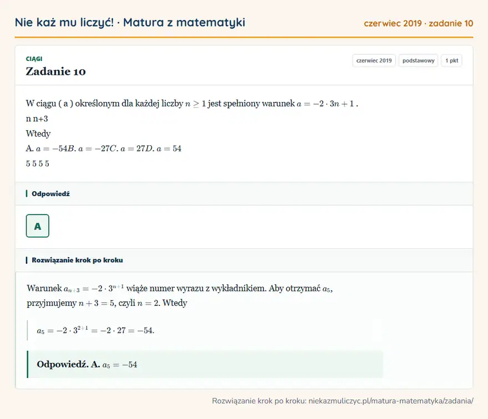Click the site title 'Nie każ mu liczyć!'
Image resolution: width=488 pixels, height=419 pixels.
[x=64, y=22]
